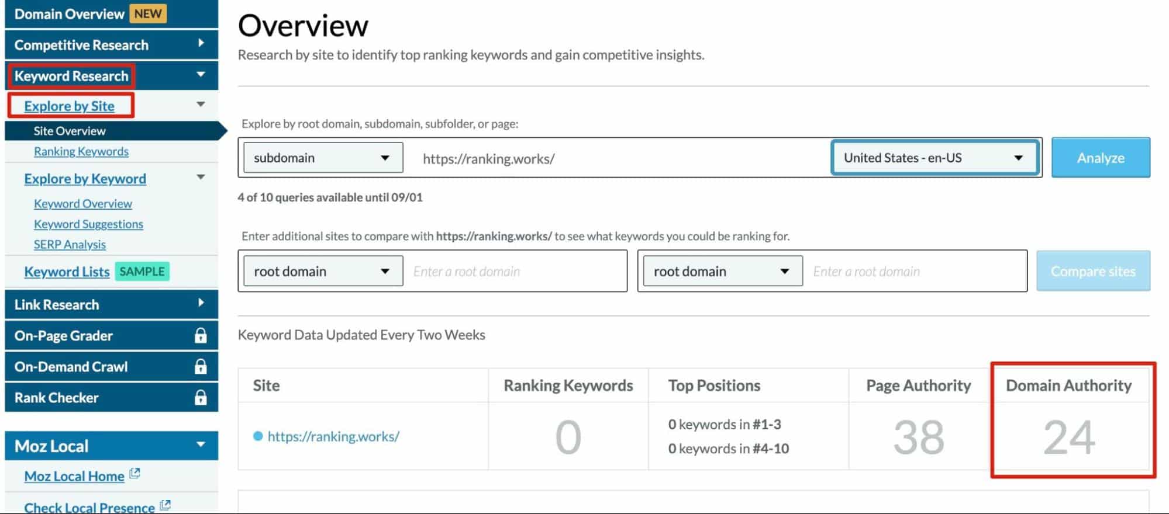Open the SERP Analysis section
This screenshot has width=1169, height=514.
[x=70, y=244]
